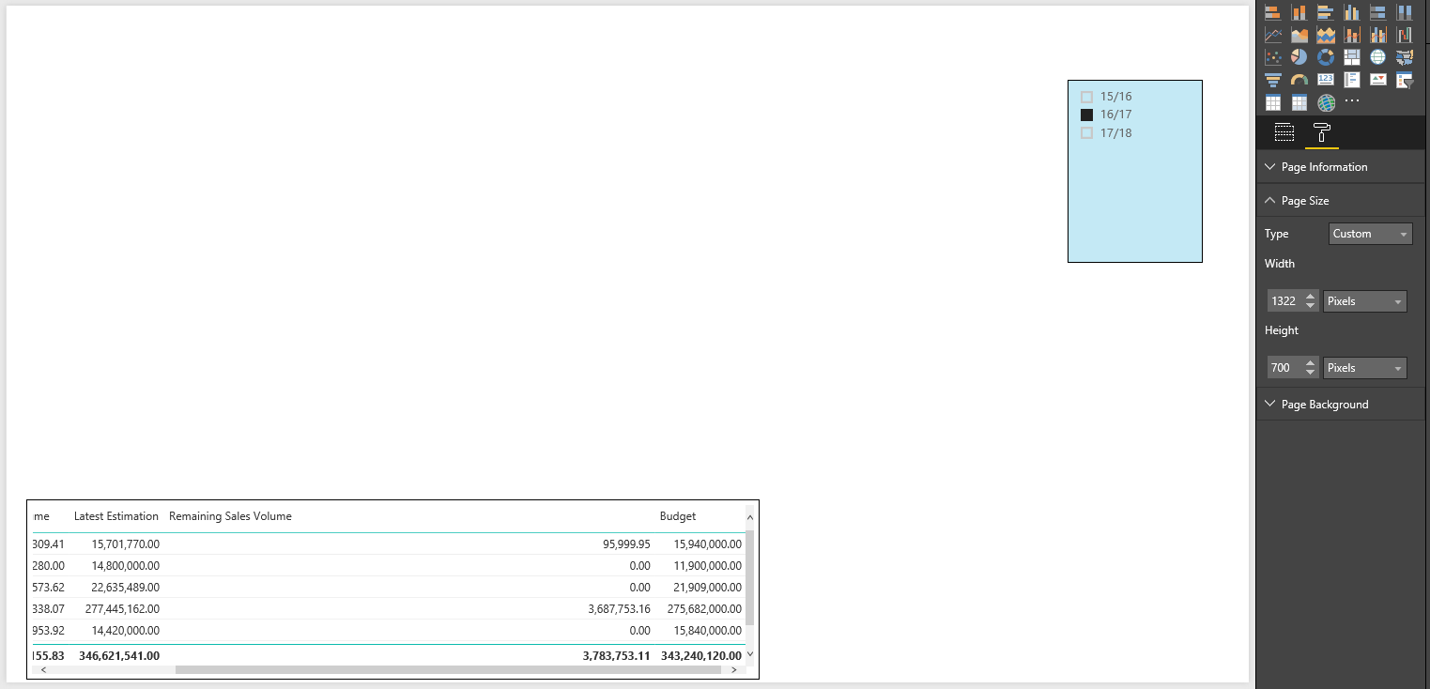Screen dimensions: 1430x689
Task: Insert a donut chart visual
Action: [x=1326, y=57]
